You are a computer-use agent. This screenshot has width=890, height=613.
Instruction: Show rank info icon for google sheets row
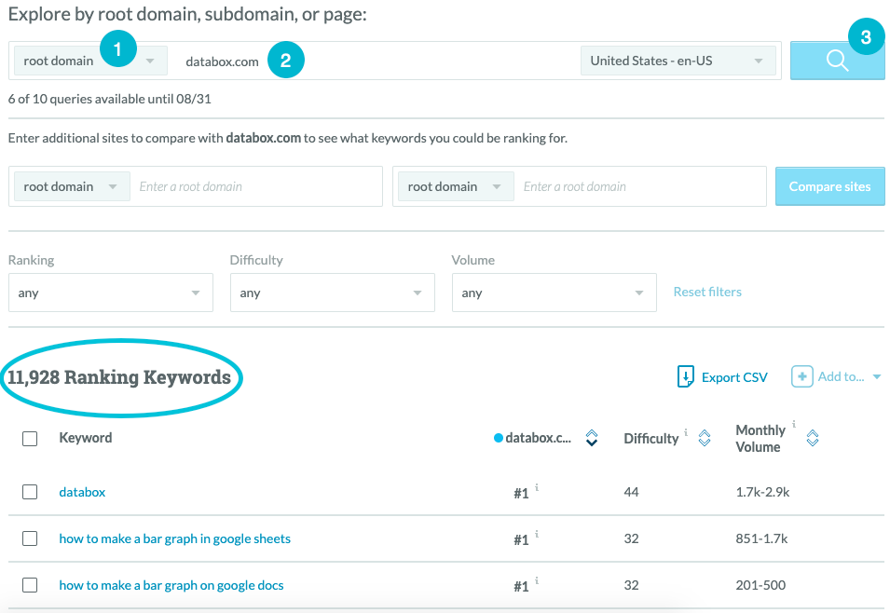537,534
